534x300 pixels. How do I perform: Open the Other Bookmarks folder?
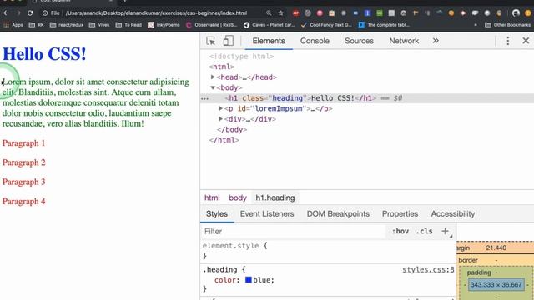(507, 25)
